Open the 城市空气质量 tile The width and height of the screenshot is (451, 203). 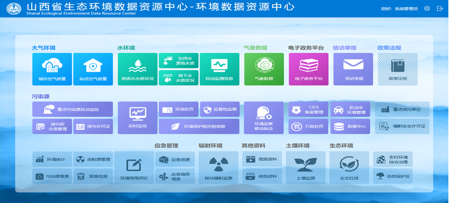[x=52, y=69]
